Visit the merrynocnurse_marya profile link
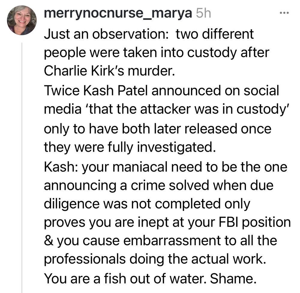300x293 pixels. [x=118, y=13]
